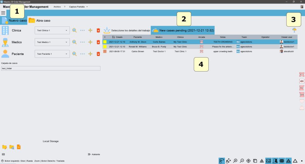Click the search folder icon under Local Storage

[x=12, y=147]
